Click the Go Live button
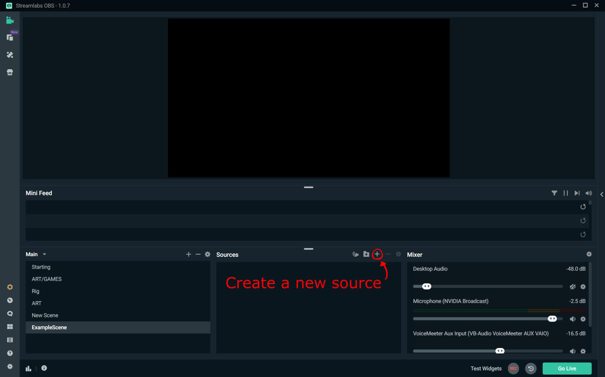 click(x=566, y=368)
